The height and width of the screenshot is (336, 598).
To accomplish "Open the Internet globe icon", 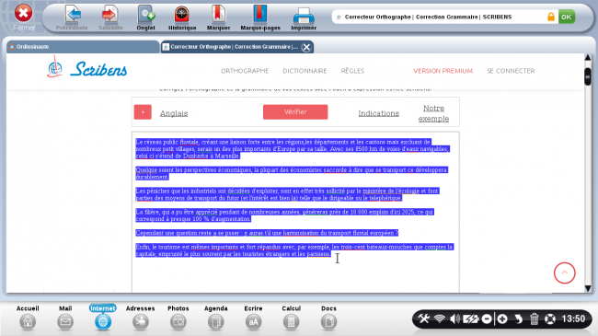I will pyautogui.click(x=103, y=322).
